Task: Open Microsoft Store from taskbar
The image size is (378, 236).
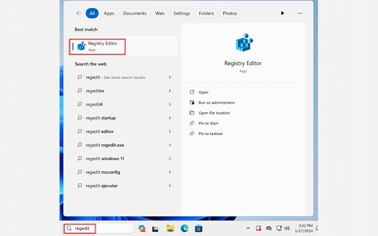Action: click(198, 228)
